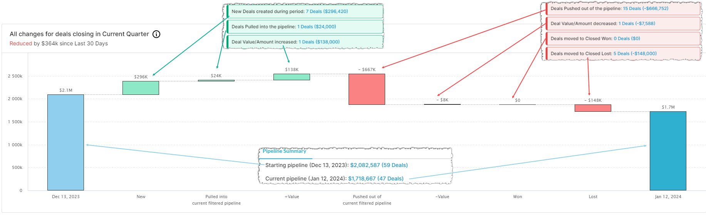Click the info icon beside chart title

156,34
